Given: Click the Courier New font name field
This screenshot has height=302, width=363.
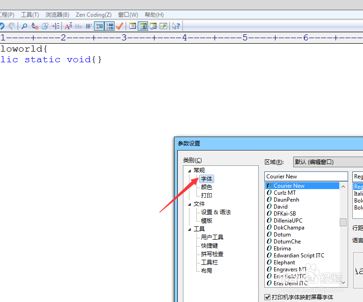Looking at the screenshot, I should tap(306, 177).
